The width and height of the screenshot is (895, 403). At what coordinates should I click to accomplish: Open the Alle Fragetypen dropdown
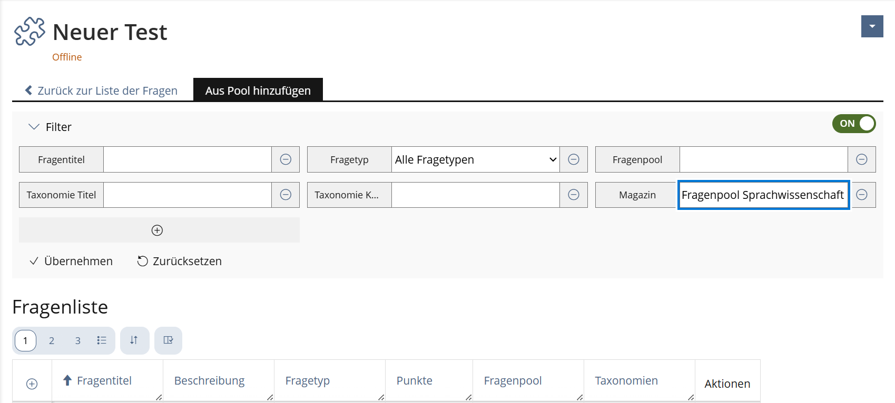click(476, 159)
